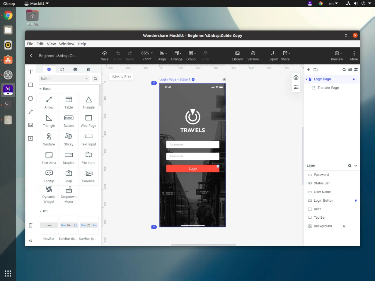
Task: Open the Window menu
Action: 67,44
